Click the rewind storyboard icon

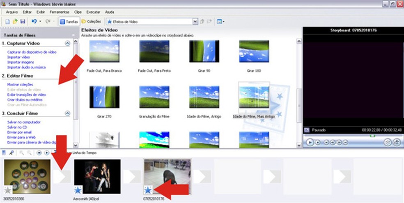coord(39,152)
